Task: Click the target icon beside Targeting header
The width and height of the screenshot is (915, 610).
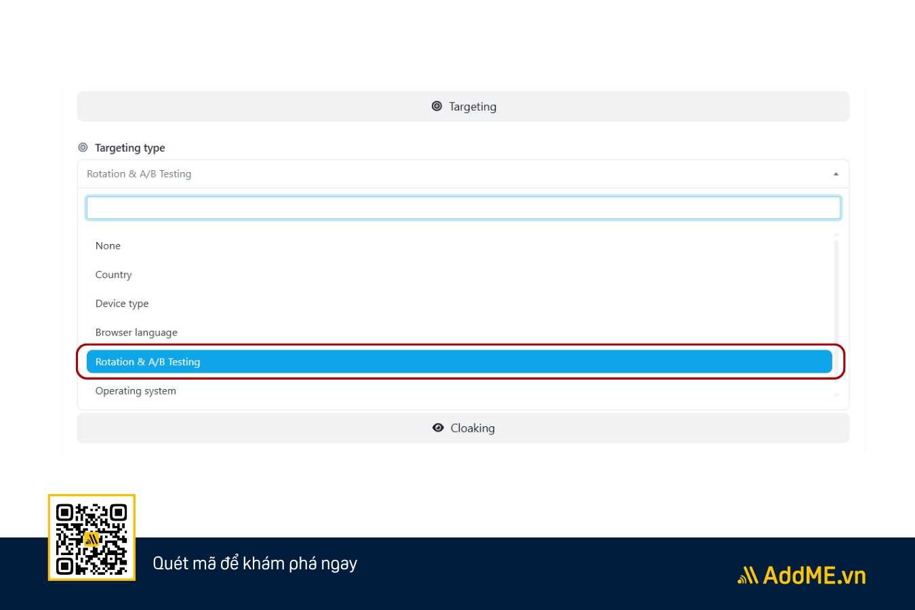Action: pyautogui.click(x=437, y=106)
